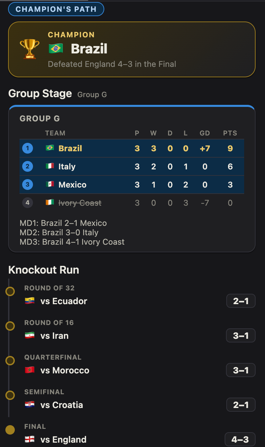Click the 4–3 Final score badge
This screenshot has width=265, height=447.
240,440
